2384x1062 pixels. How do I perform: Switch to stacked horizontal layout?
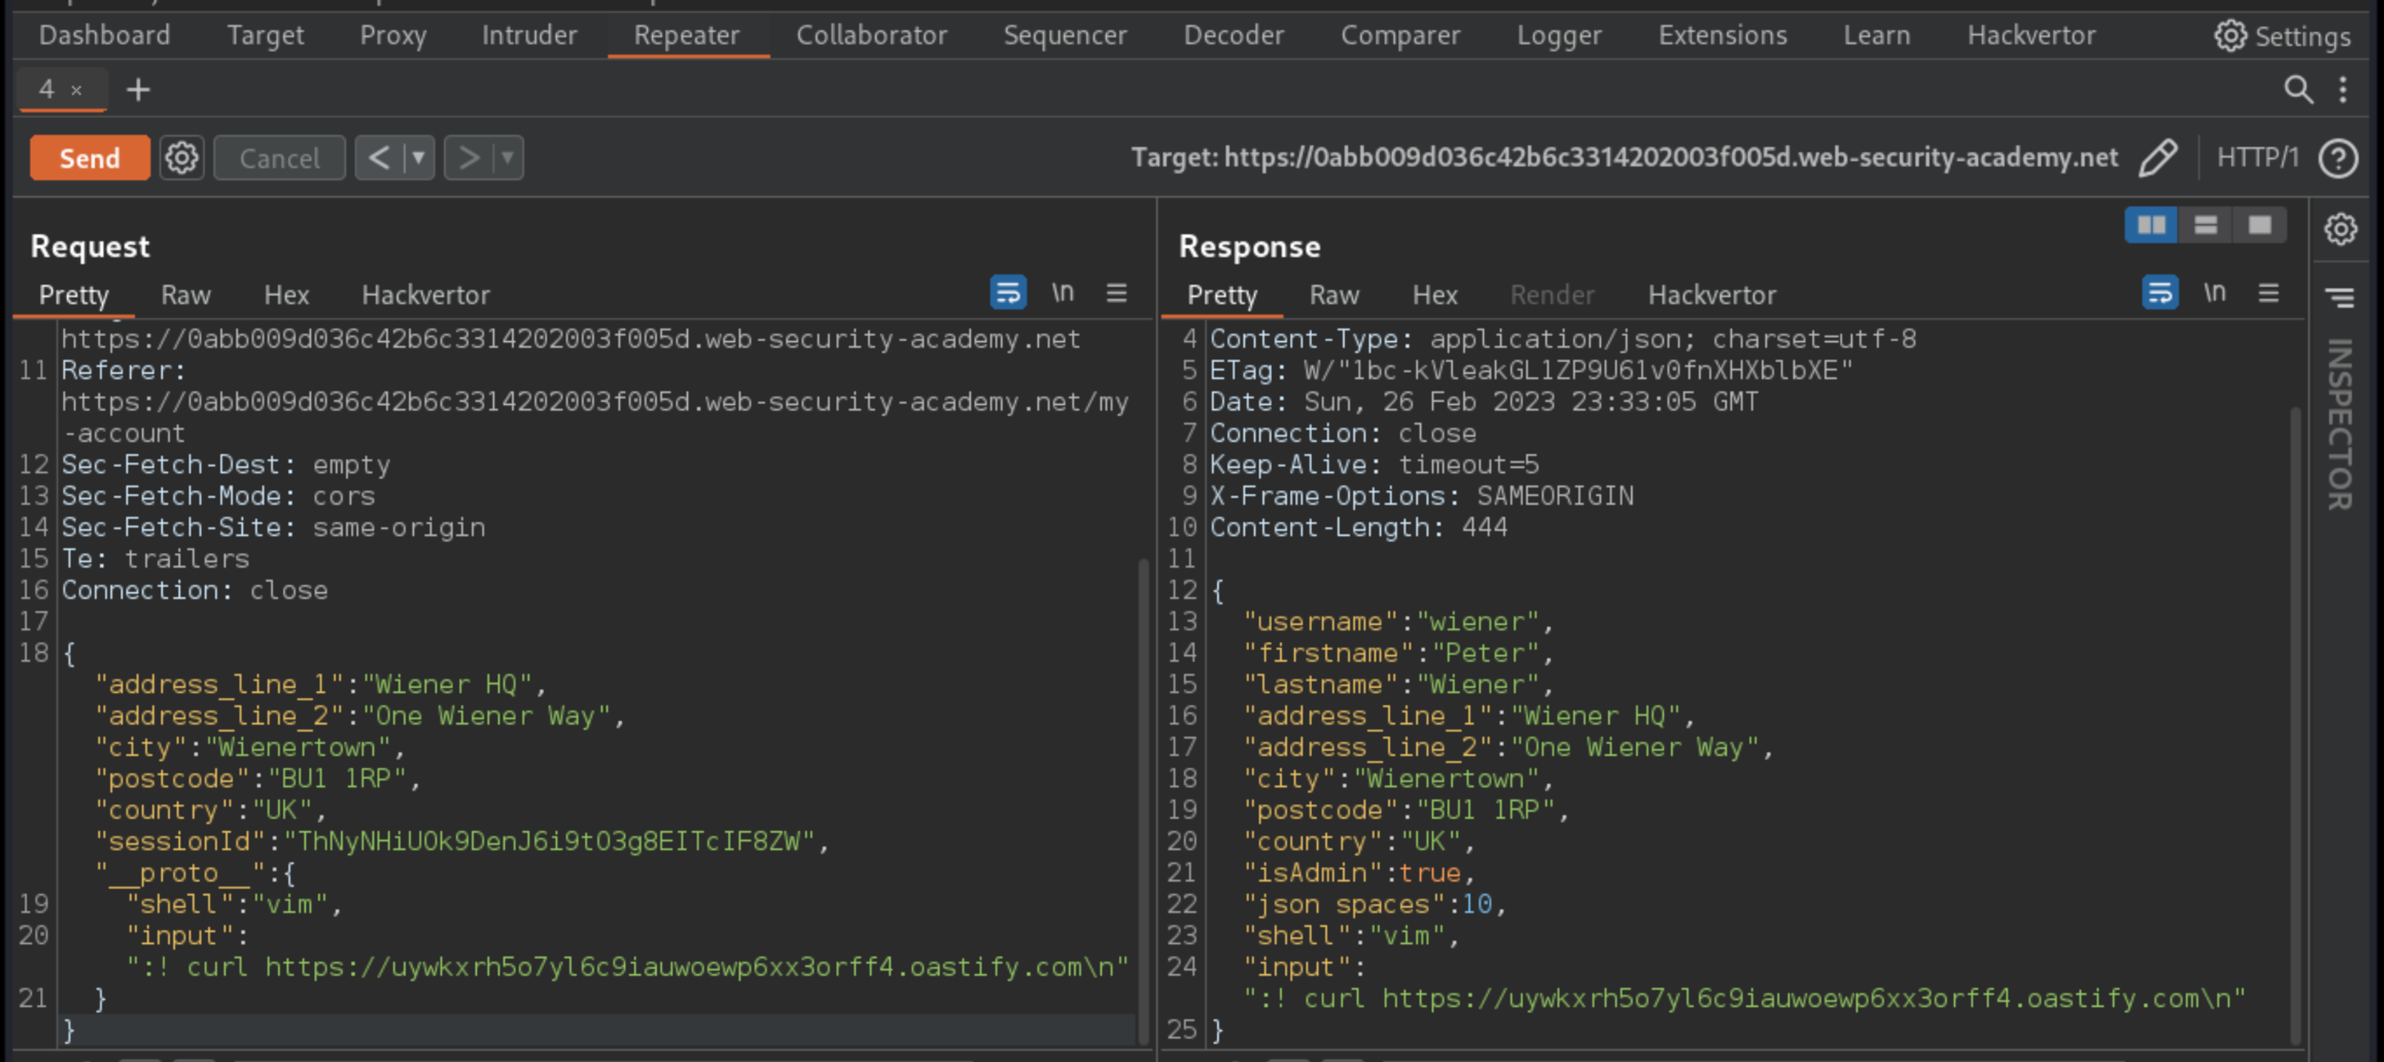[2205, 226]
